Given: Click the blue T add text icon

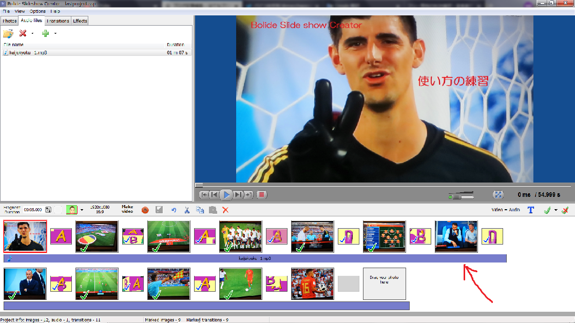Looking at the screenshot, I should pos(531,210).
